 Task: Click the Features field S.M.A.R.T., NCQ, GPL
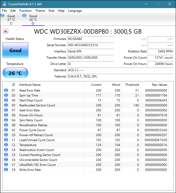tap(120, 76)
